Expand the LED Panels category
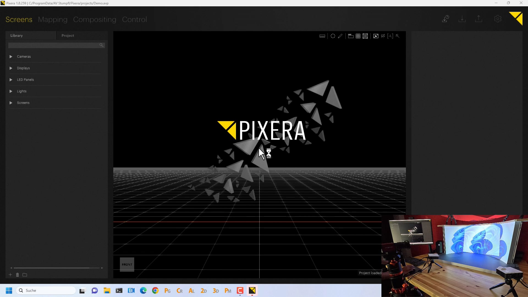 coord(11,80)
